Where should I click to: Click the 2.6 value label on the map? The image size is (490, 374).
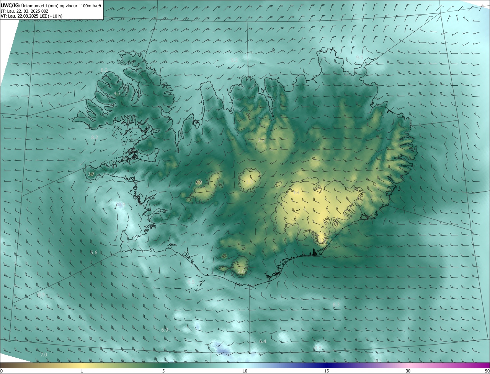[241, 271]
